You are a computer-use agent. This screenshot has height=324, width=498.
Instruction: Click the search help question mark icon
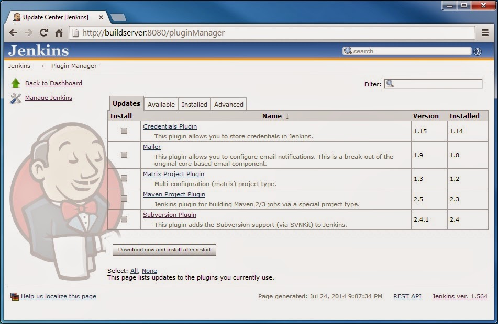(x=478, y=52)
